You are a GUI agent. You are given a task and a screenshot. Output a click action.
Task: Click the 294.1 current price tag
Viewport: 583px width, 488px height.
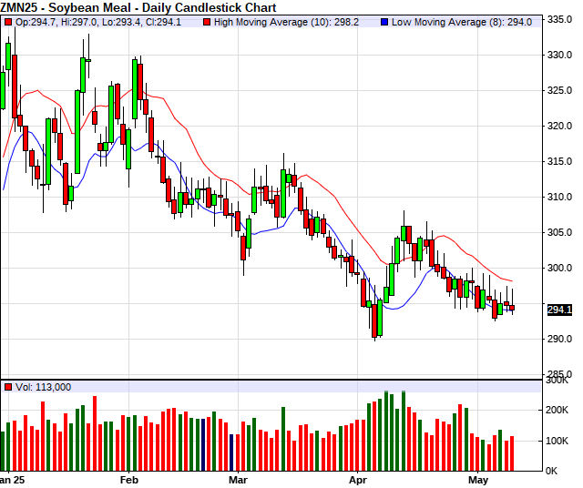559,310
